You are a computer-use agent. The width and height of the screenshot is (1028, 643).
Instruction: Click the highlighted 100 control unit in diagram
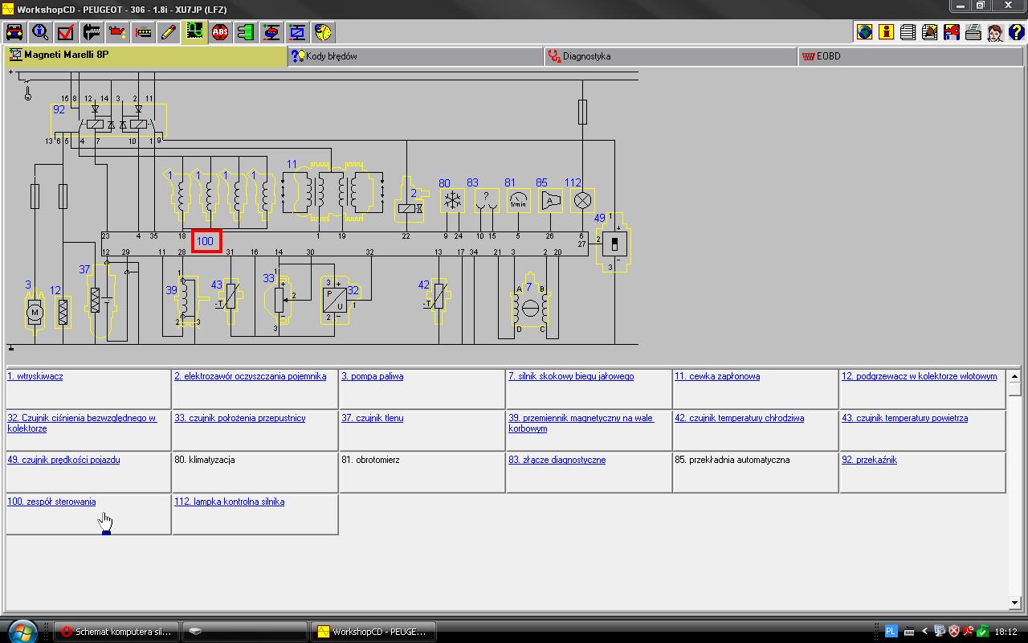coord(206,241)
